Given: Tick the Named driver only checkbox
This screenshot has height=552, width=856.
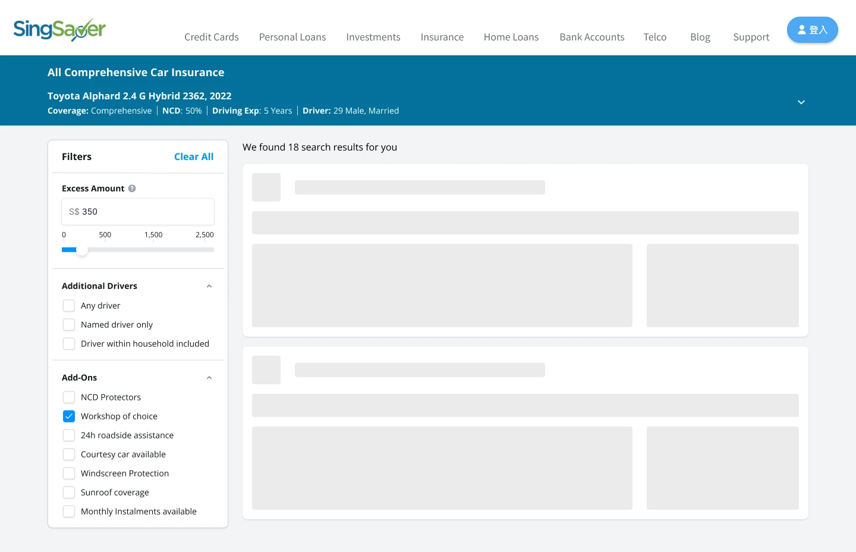Looking at the screenshot, I should click(69, 325).
